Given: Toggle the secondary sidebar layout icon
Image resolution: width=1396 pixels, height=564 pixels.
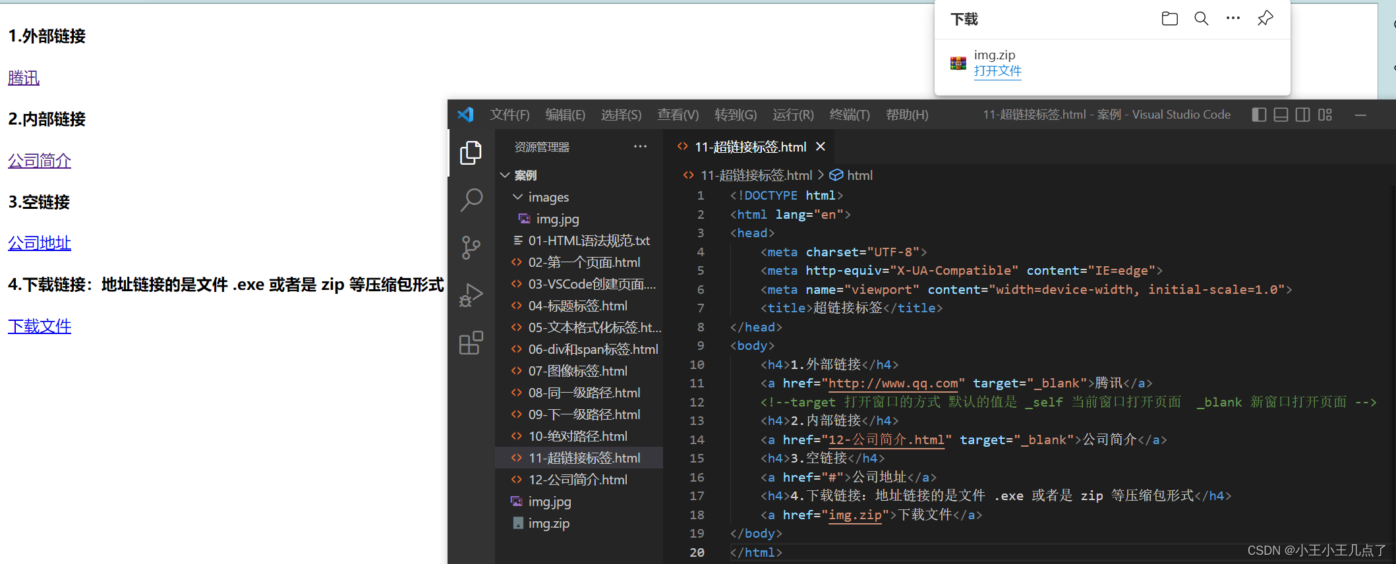Looking at the screenshot, I should (1302, 115).
